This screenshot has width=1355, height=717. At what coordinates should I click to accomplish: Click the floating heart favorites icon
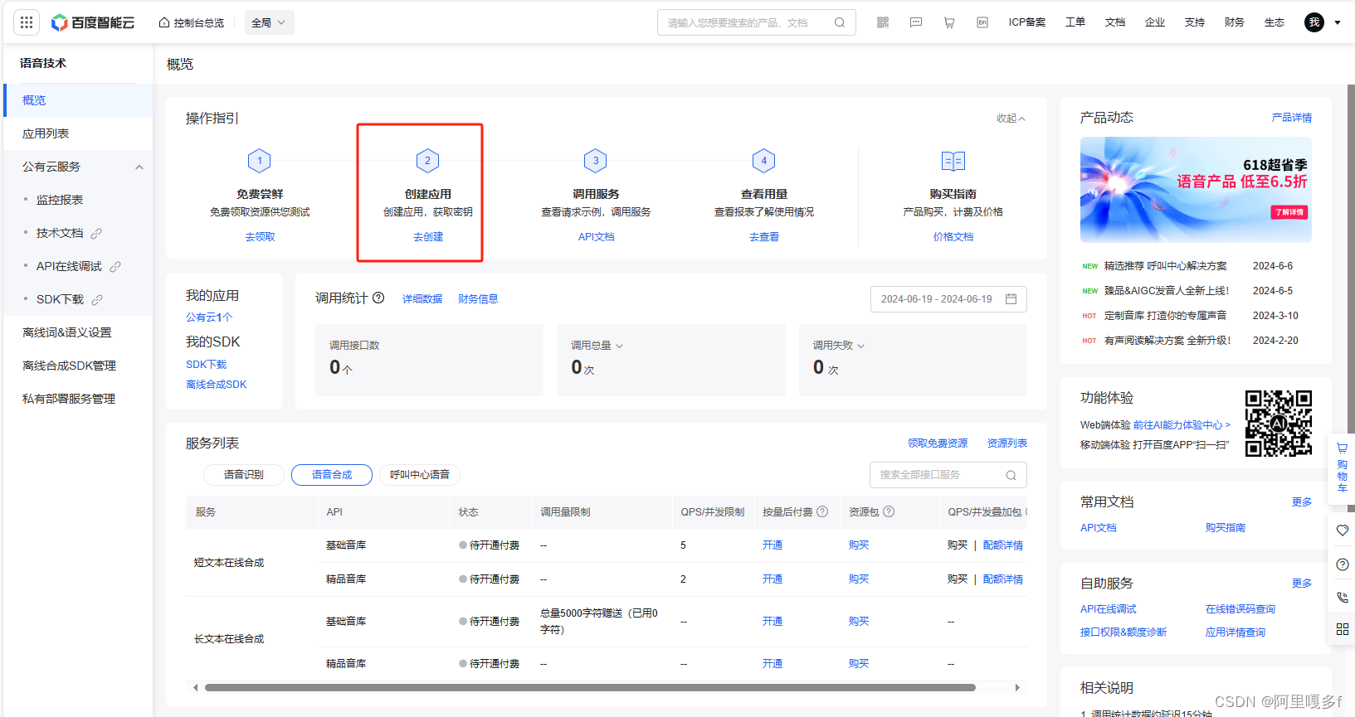point(1342,530)
